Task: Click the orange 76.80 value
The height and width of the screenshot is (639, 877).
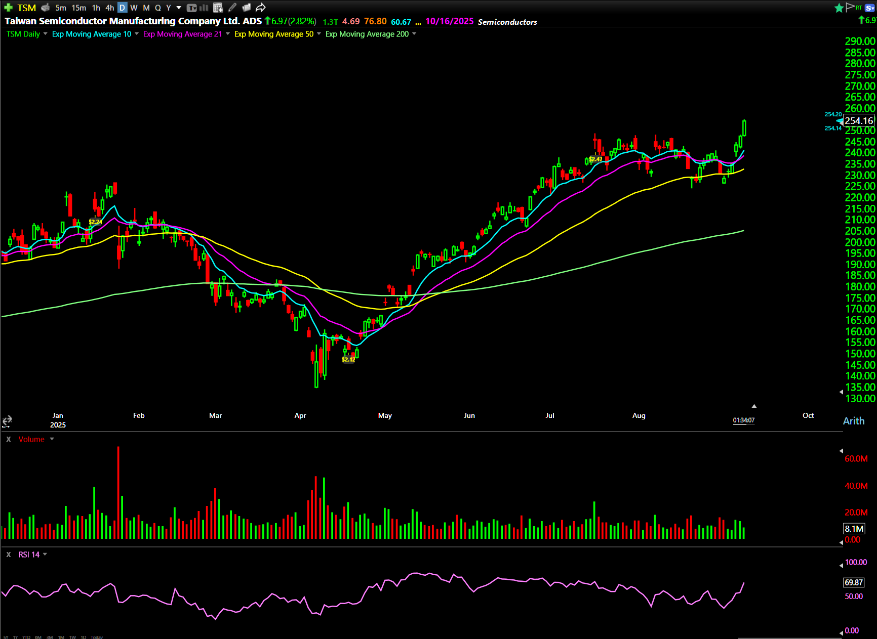Action: pos(375,21)
